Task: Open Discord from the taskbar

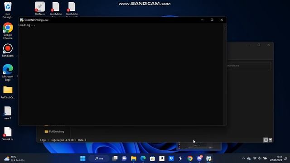Action: [x=199, y=158]
